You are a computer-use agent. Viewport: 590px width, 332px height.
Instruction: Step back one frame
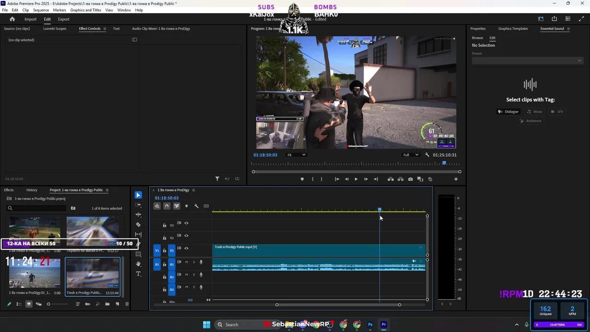347,179
